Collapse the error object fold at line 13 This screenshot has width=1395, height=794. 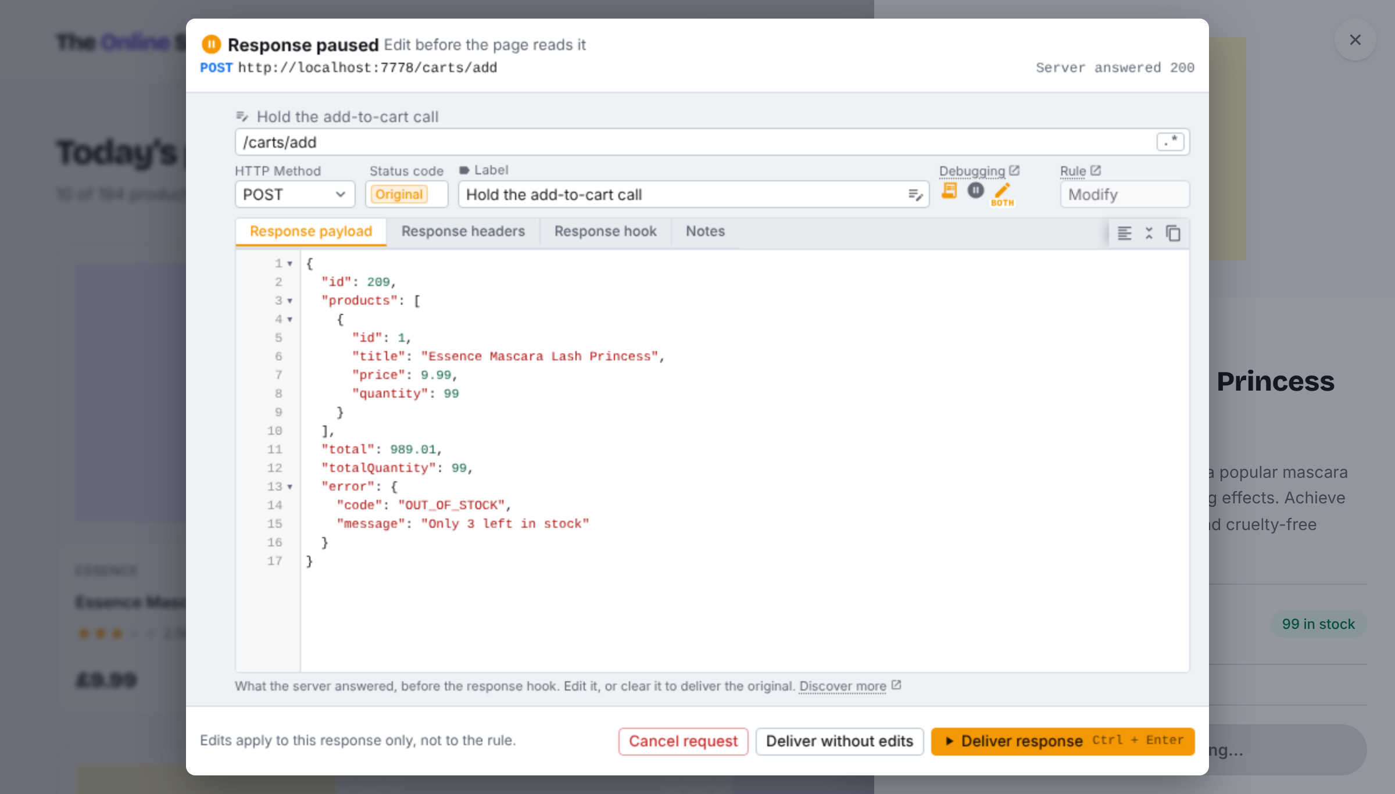pos(290,487)
